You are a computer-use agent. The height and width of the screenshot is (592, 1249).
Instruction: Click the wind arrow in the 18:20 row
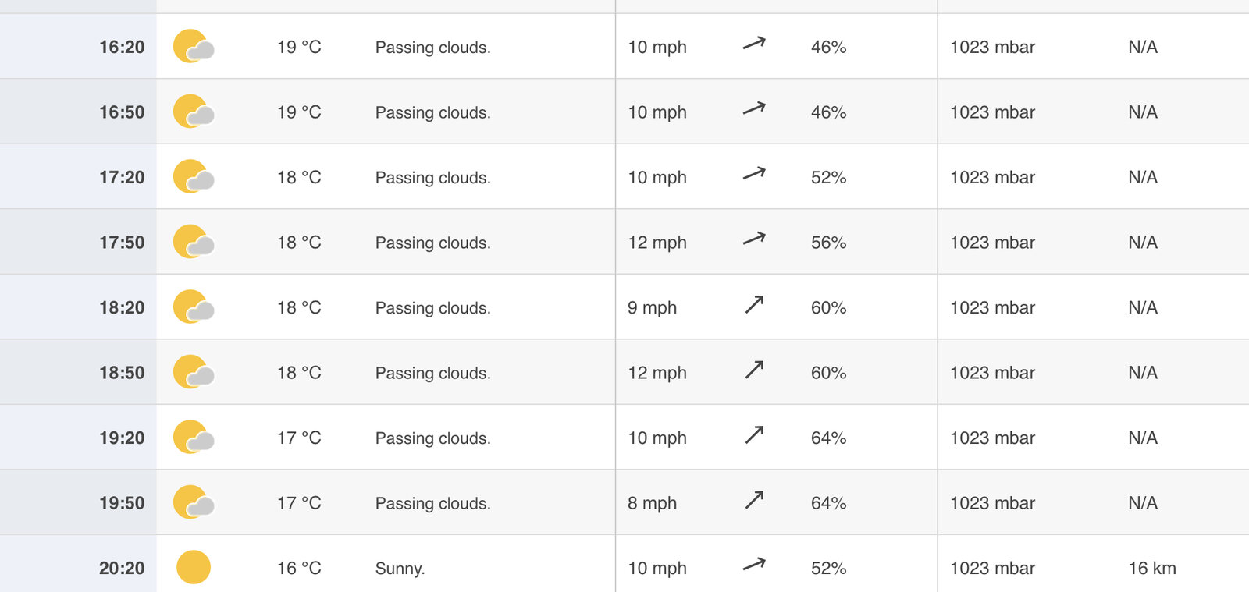pyautogui.click(x=754, y=304)
